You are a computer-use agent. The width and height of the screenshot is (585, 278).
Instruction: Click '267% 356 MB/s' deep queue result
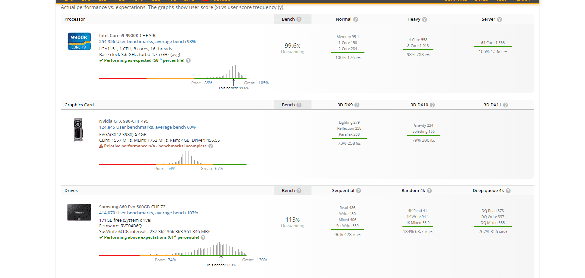coord(493,232)
